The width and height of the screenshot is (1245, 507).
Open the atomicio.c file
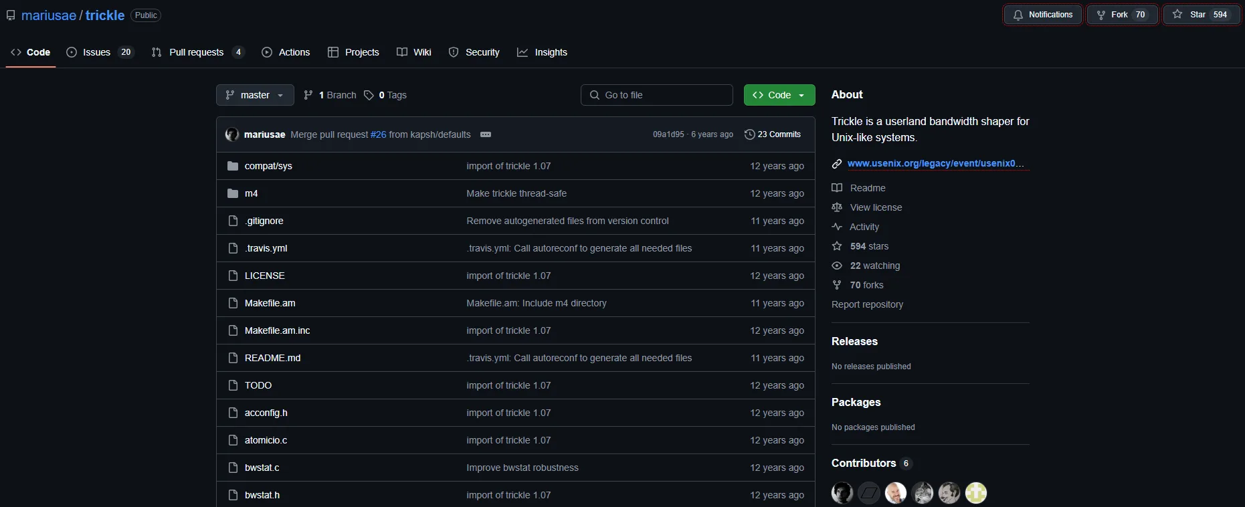(266, 440)
